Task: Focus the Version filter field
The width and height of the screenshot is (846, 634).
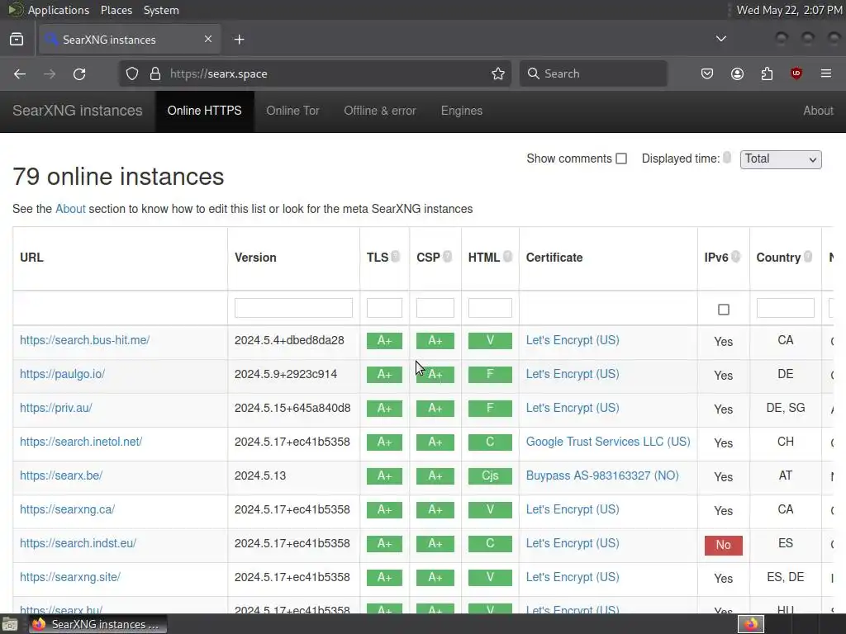Action: [x=293, y=308]
